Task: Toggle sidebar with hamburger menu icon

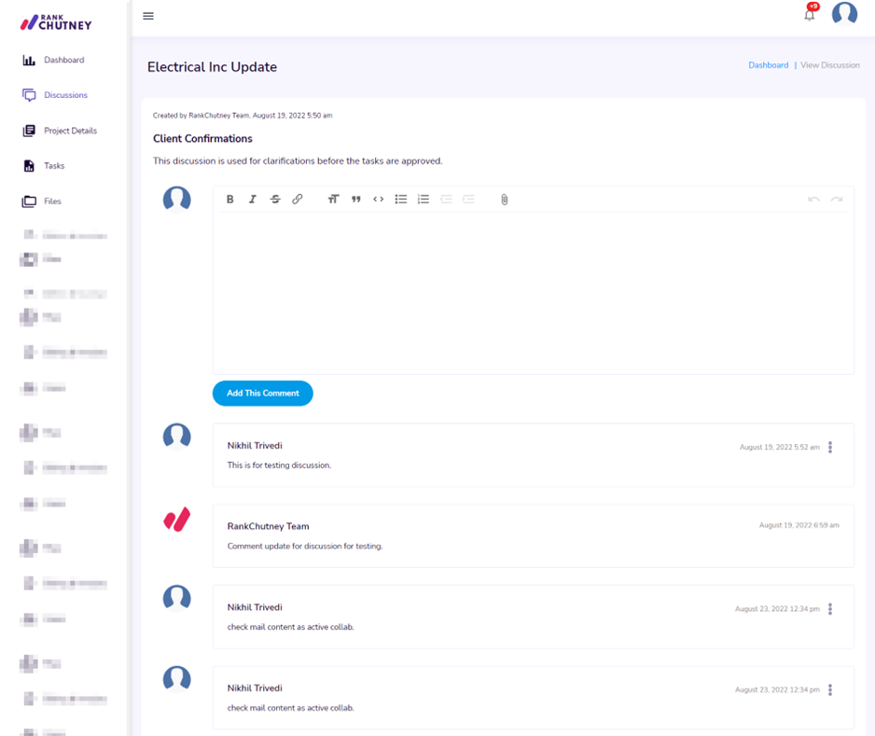Action: 148,16
